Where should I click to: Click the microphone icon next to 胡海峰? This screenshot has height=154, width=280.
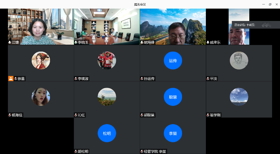142,42
